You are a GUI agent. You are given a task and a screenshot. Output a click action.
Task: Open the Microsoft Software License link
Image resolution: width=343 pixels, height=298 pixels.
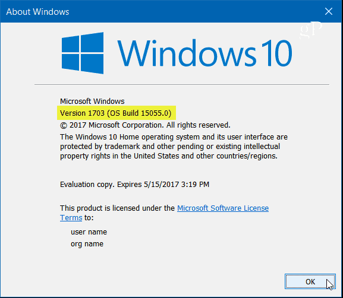(x=223, y=208)
